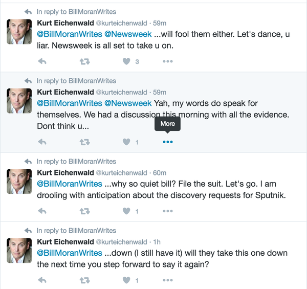Like the 'words do speak for themselves' tweet
The width and height of the screenshot is (307, 289).
point(126,142)
